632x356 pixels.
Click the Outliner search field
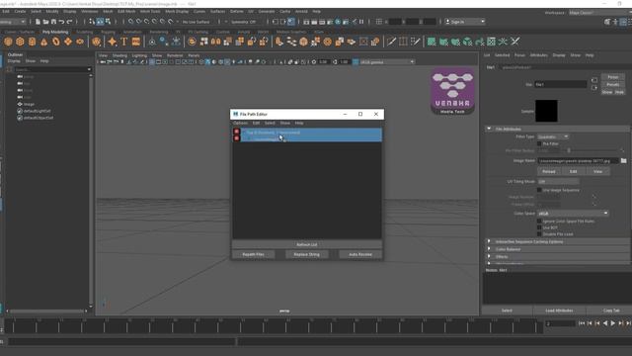coord(52,69)
